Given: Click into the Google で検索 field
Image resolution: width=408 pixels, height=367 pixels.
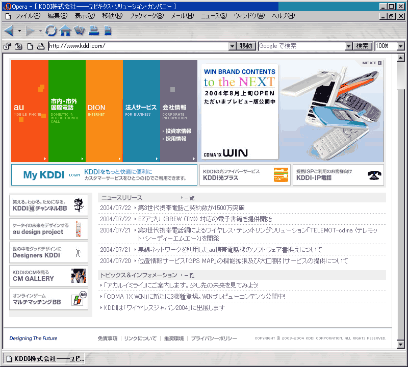Looking at the screenshot, I should pyautogui.click(x=302, y=46).
